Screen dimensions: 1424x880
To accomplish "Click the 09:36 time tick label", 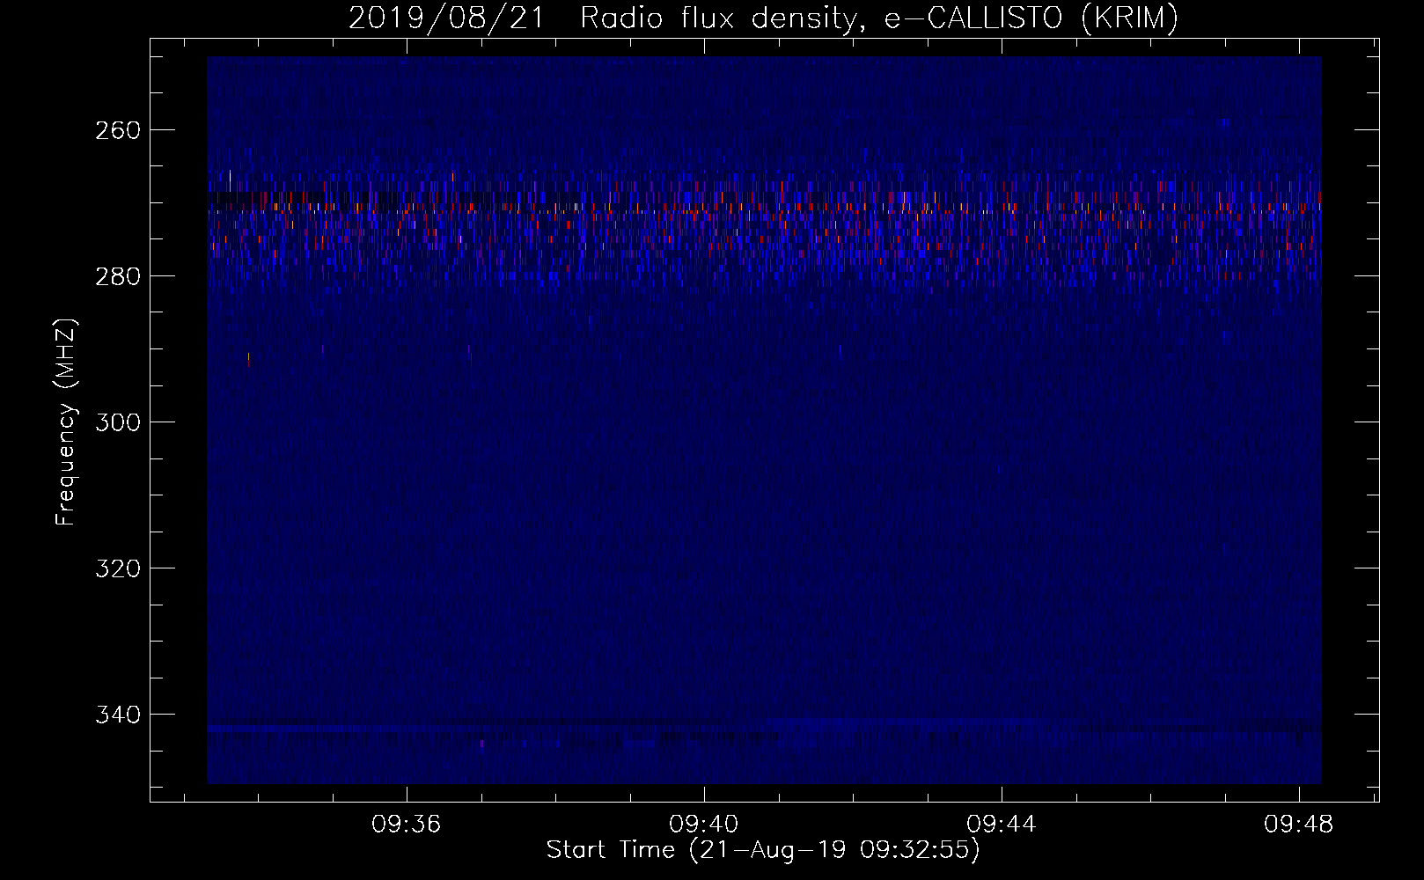I will coord(407,825).
